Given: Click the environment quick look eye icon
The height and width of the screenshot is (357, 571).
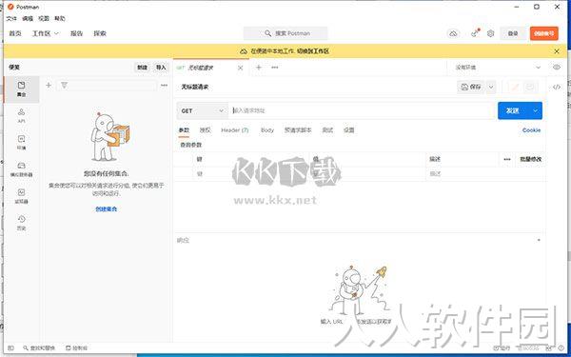Looking at the screenshot, I should (x=557, y=68).
